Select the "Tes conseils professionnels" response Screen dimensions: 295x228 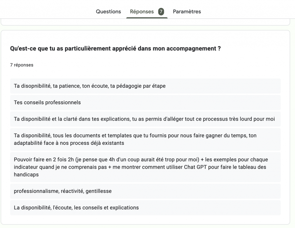[x=47, y=102]
